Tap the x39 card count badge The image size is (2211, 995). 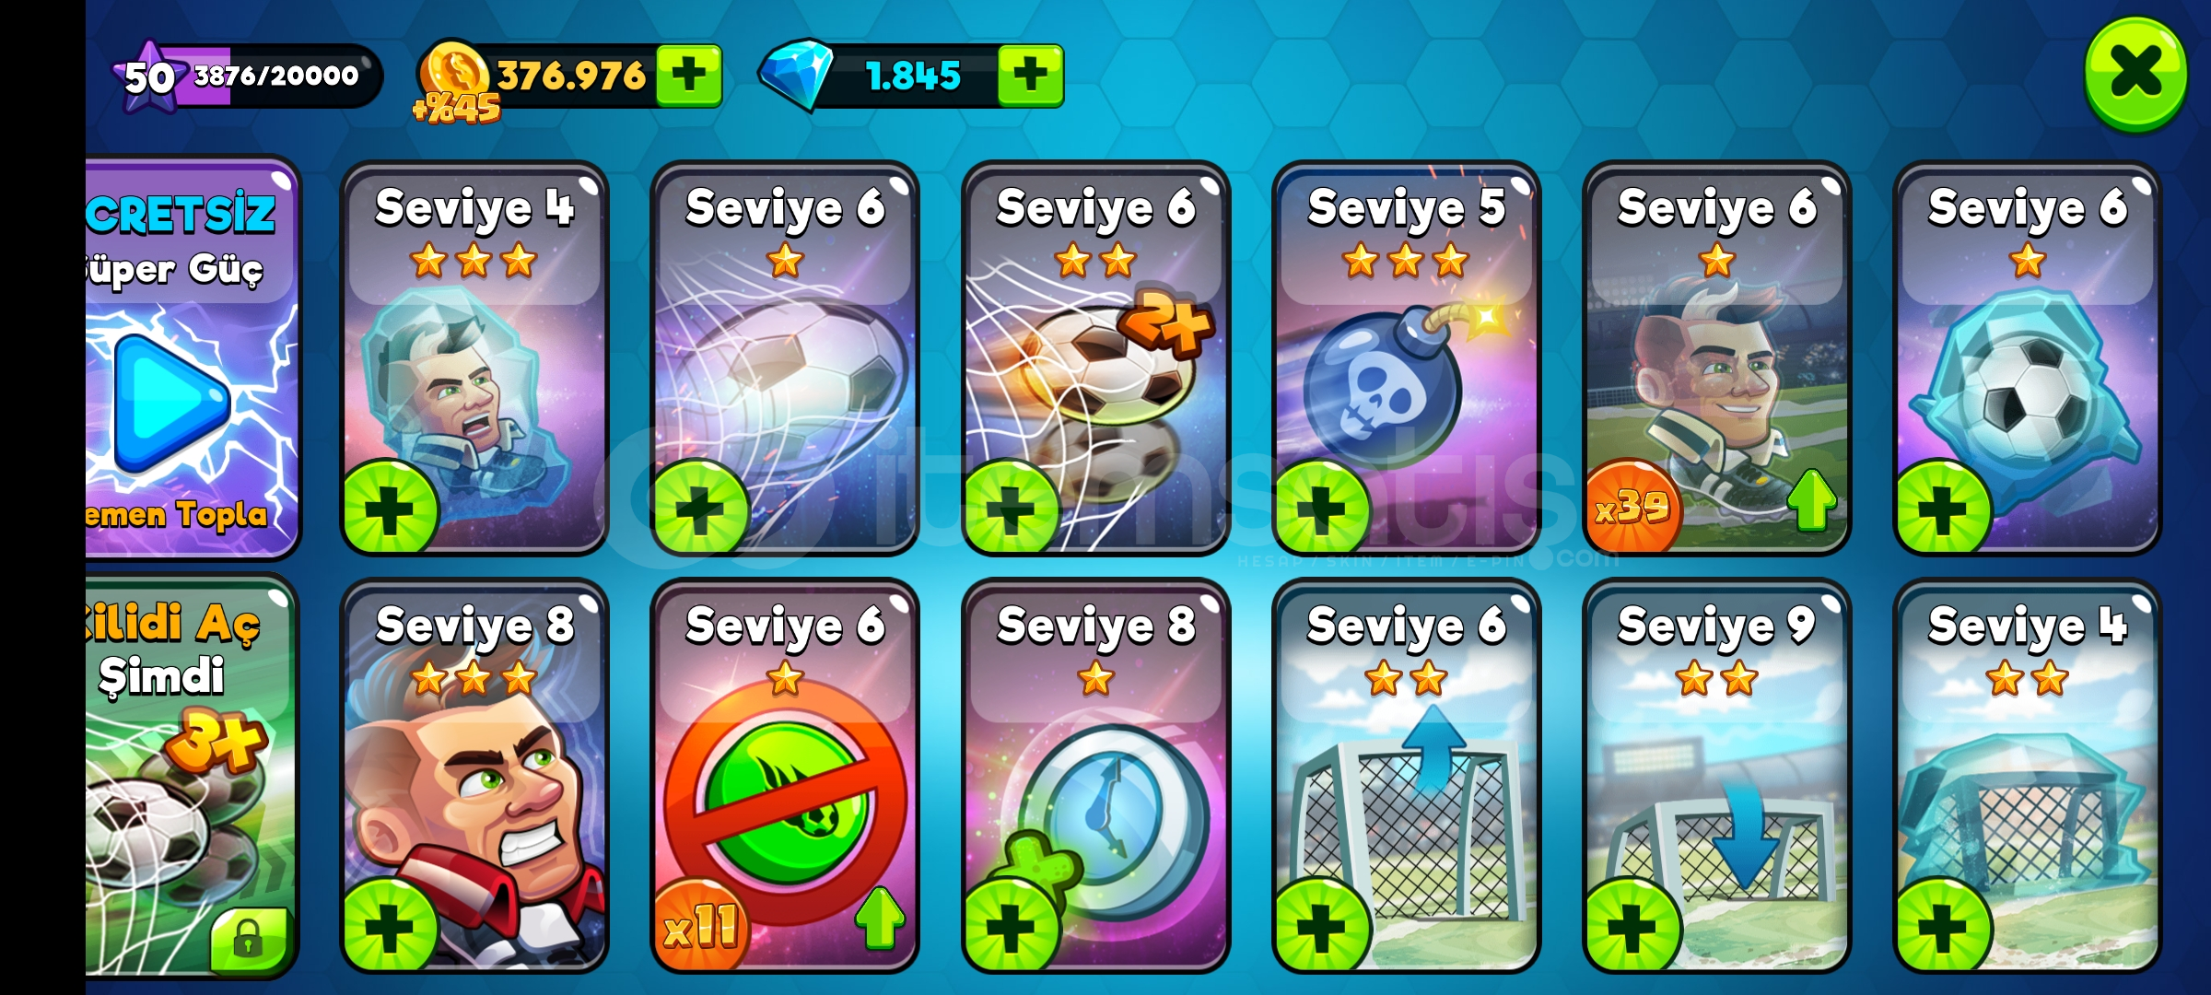click(x=1632, y=506)
